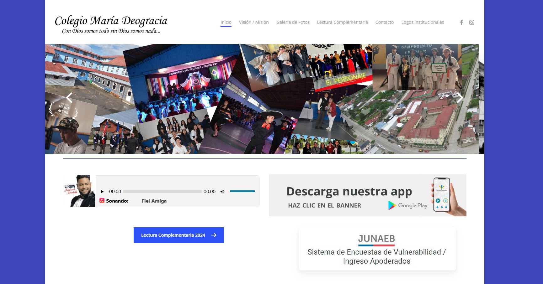This screenshot has width=543, height=284.
Task: Click the JUNAEB heading
Action: click(376, 239)
